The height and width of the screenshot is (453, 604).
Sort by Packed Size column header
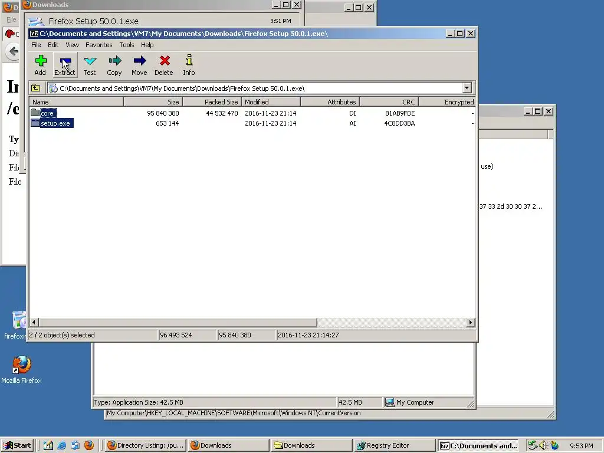click(212, 101)
